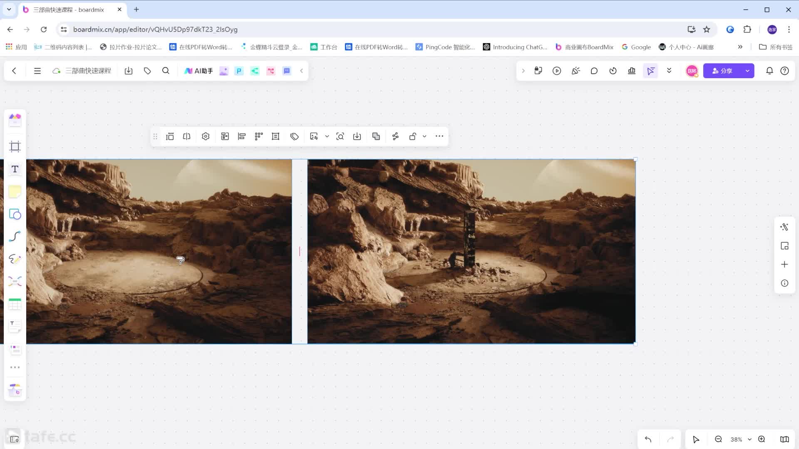Select the shapes tool

tap(15, 214)
